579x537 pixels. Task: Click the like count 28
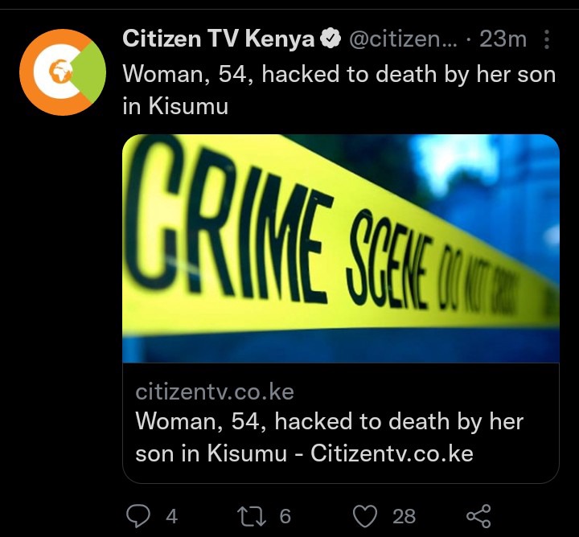(404, 516)
